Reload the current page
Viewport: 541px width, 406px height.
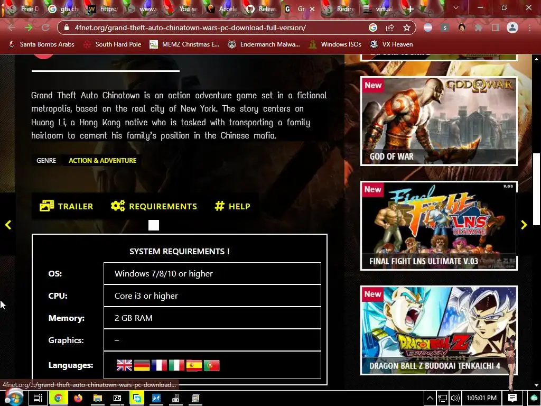pyautogui.click(x=45, y=27)
